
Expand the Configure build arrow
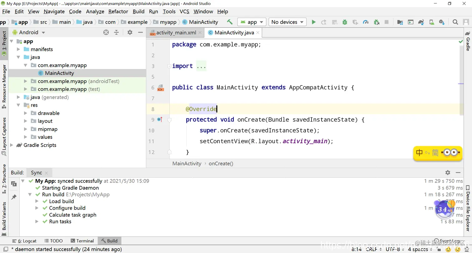pos(37,208)
